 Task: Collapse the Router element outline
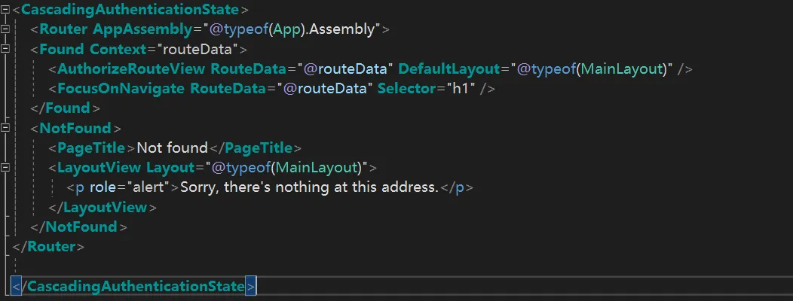tap(6, 29)
